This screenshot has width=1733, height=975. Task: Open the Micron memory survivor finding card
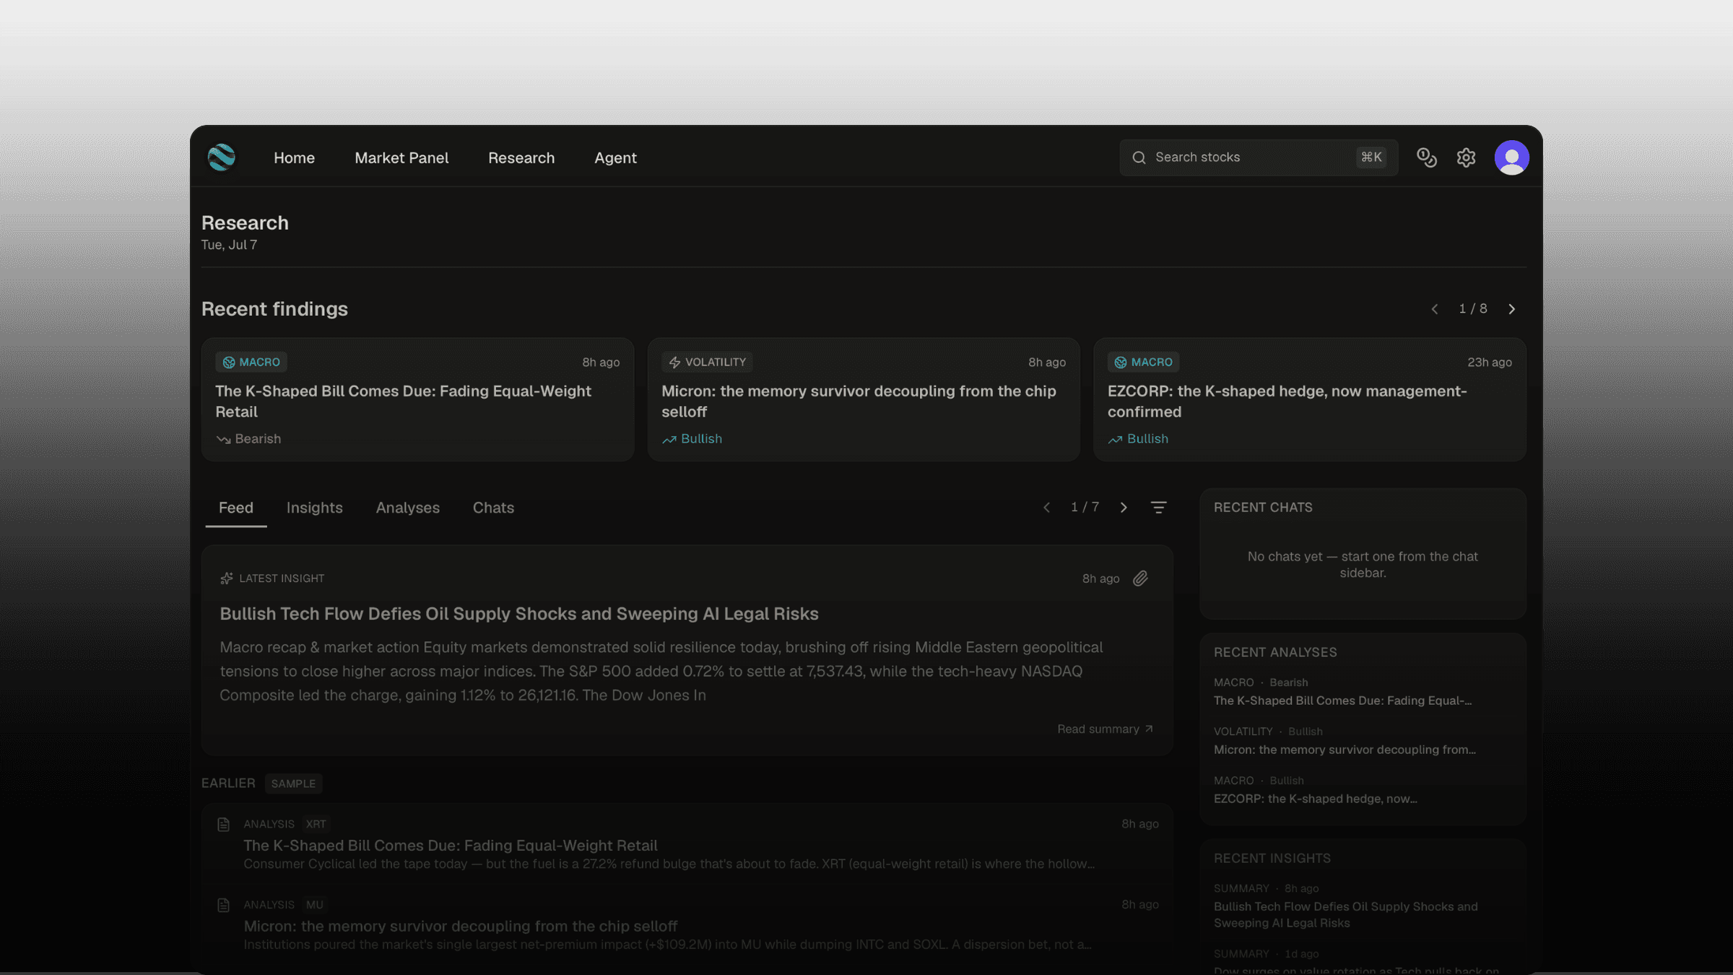864,399
